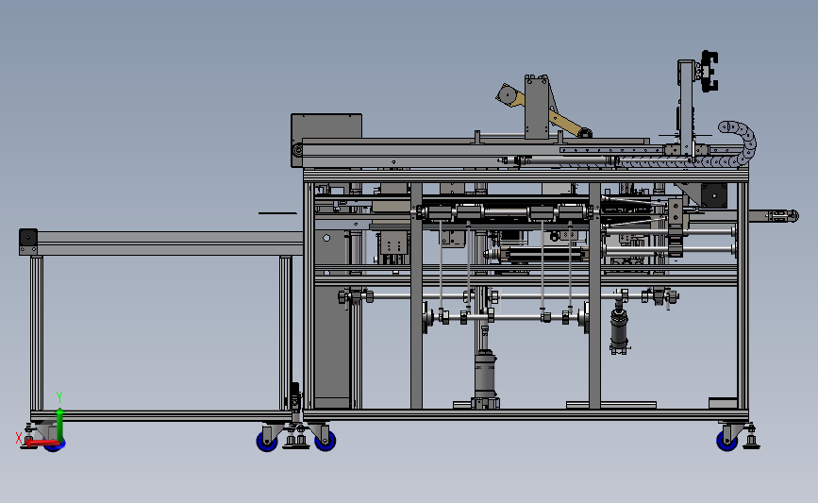Select the grey control box on the top deck
Viewport: 818px width, 503px height.
pyautogui.click(x=326, y=126)
